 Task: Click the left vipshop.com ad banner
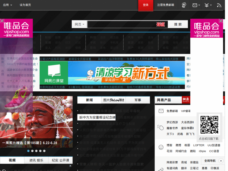(16, 28)
